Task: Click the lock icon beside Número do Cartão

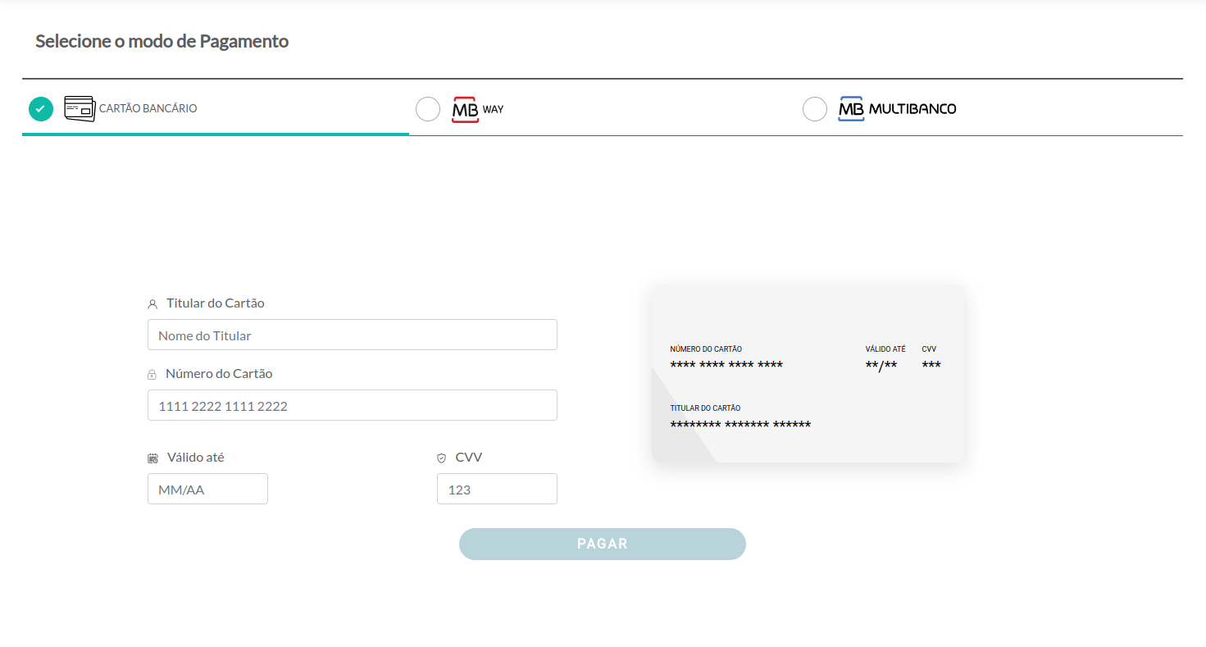Action: 152,374
